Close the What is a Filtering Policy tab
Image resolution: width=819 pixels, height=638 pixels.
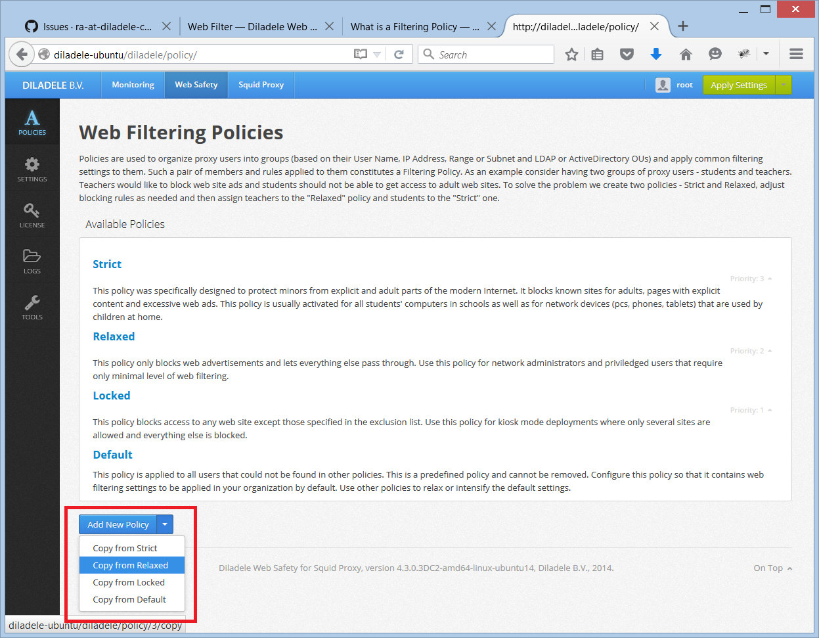[492, 26]
